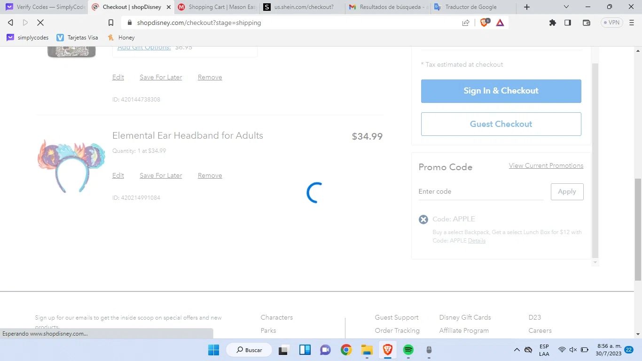The height and width of the screenshot is (361, 642).
Task: Edit the first cart item above ID 420144738308
Action: pos(118,77)
